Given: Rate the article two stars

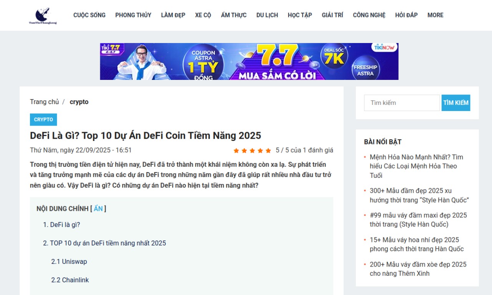Looking at the screenshot, I should pos(244,151).
